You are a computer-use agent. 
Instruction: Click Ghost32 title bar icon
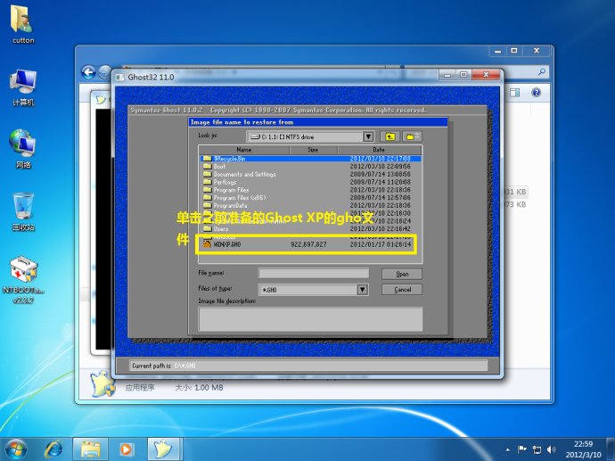pyautogui.click(x=119, y=78)
